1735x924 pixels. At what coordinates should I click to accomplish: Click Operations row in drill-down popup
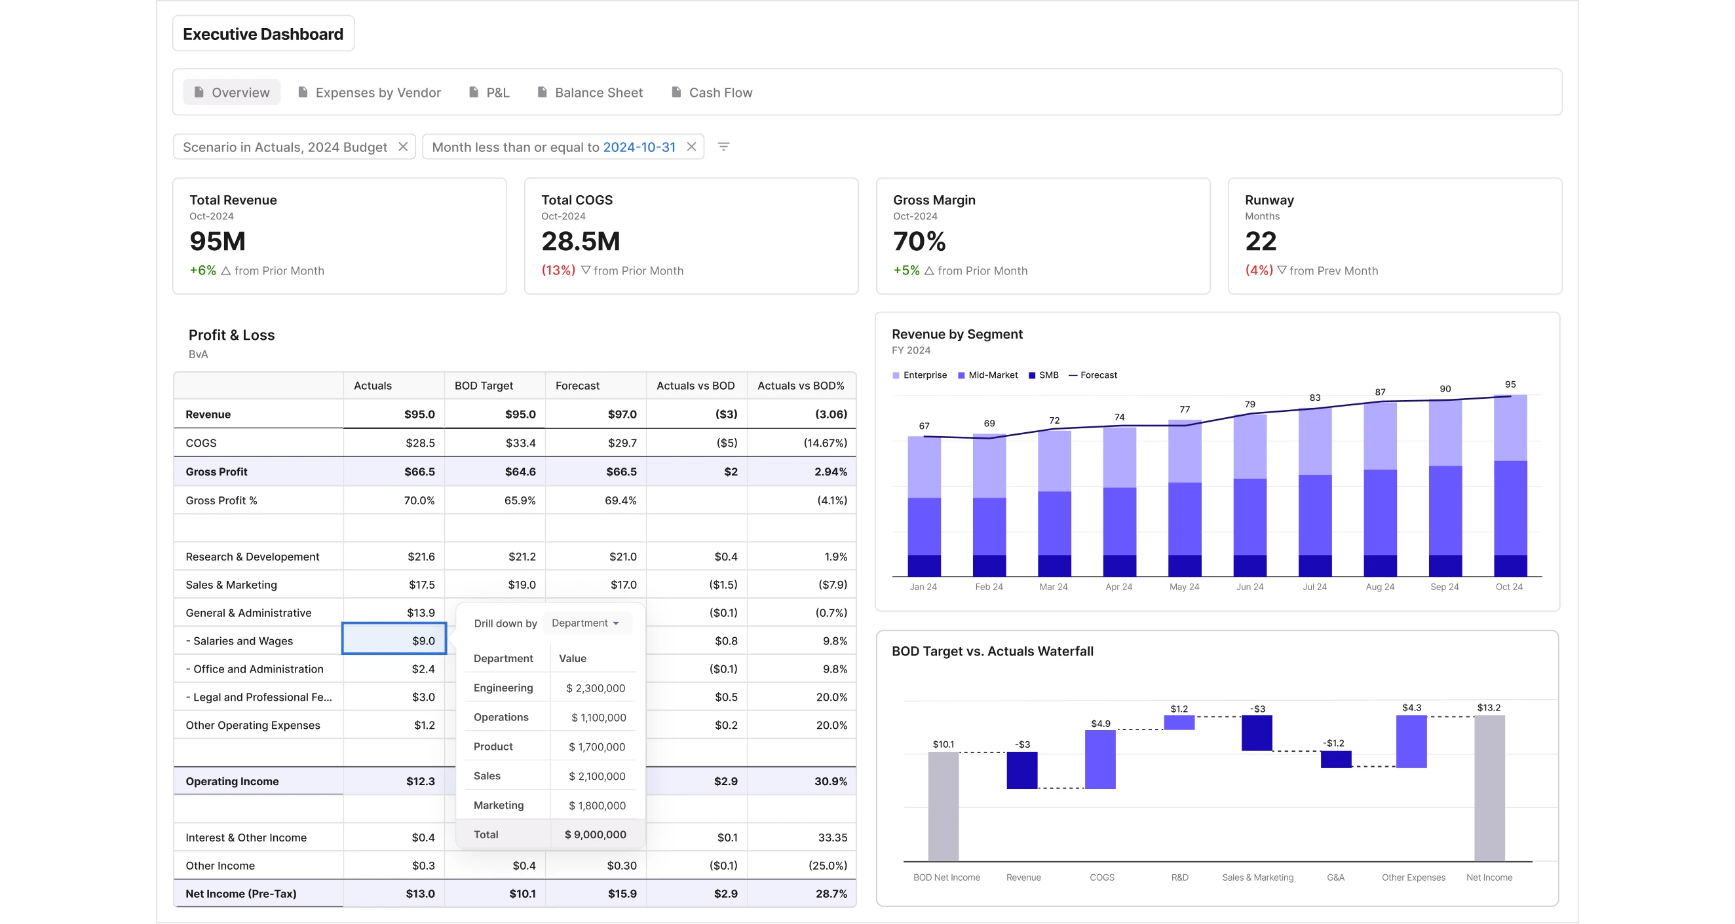pyautogui.click(x=550, y=718)
